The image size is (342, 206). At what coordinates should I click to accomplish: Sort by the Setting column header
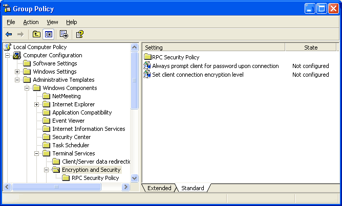[214, 47]
